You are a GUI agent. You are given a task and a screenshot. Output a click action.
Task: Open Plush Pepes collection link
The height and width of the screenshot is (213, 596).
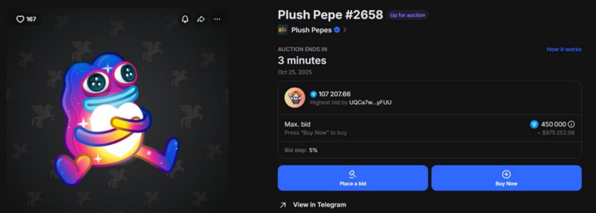click(x=312, y=30)
